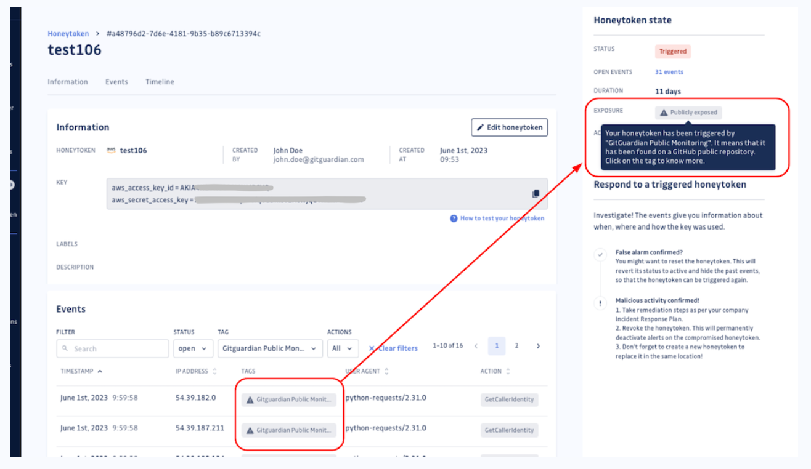Switch to the Information tab
Viewport: 811px width, 469px height.
pos(68,82)
